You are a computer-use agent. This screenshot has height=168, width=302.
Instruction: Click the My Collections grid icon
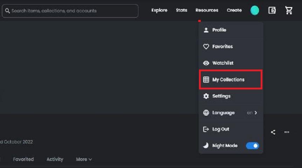(206, 80)
